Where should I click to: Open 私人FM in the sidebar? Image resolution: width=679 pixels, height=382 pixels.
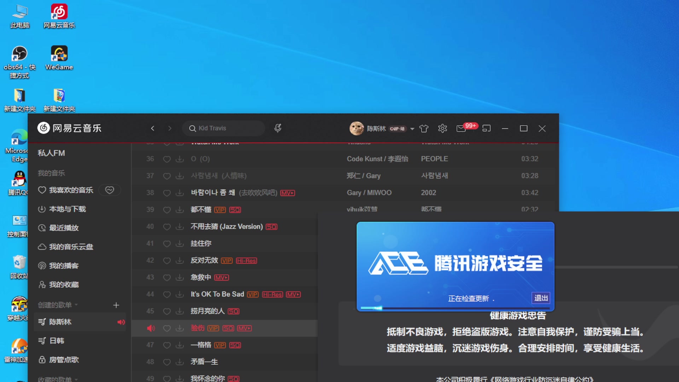[x=51, y=153]
